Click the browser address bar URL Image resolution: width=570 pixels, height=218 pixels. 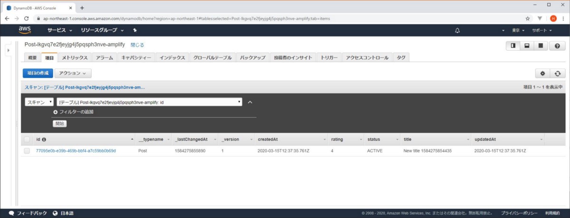click(x=187, y=18)
